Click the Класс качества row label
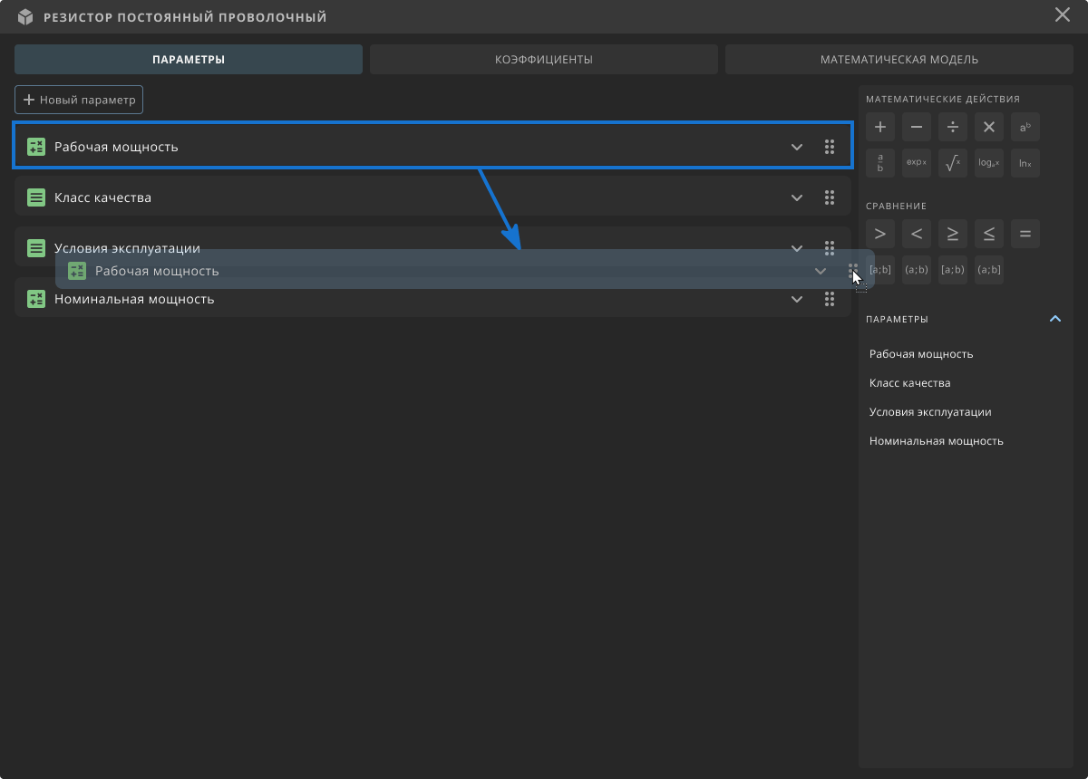The image size is (1088, 779). coord(102,197)
